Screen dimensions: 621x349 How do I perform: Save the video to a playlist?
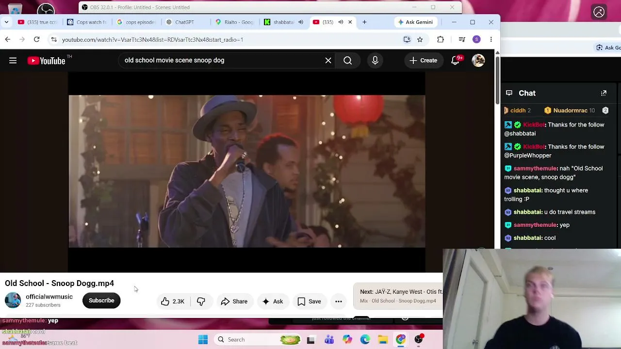coord(309,301)
